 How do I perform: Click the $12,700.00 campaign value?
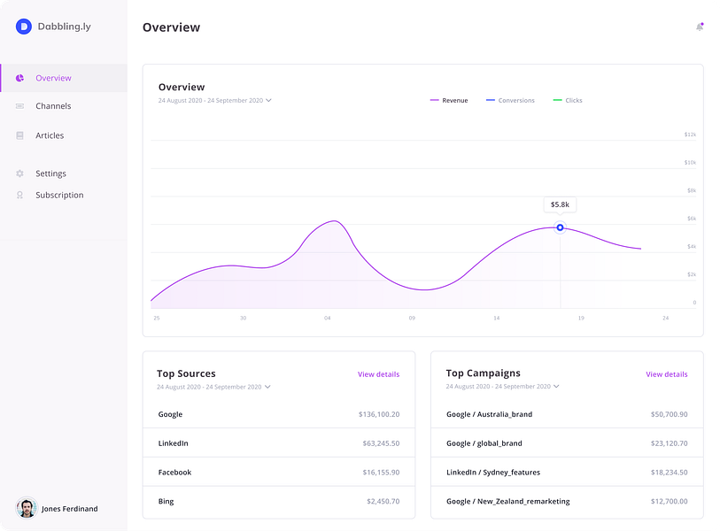pyautogui.click(x=669, y=501)
